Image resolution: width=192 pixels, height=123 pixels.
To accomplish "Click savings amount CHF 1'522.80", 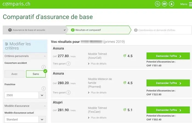I will pyautogui.click(x=154, y=95).
